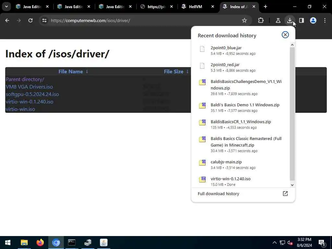
Task: Show hidden system tray icons
Action: (274, 243)
